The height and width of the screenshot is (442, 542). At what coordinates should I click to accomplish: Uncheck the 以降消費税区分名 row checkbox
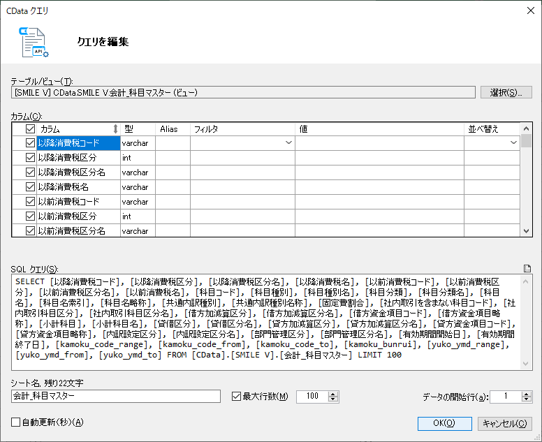tap(31, 172)
